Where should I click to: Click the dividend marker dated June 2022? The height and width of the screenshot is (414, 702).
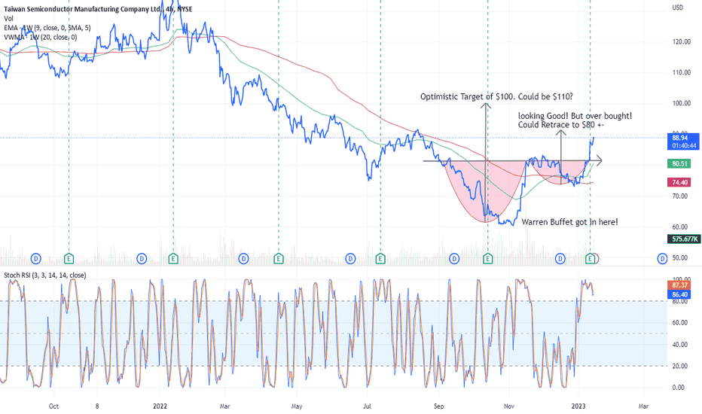coord(350,258)
